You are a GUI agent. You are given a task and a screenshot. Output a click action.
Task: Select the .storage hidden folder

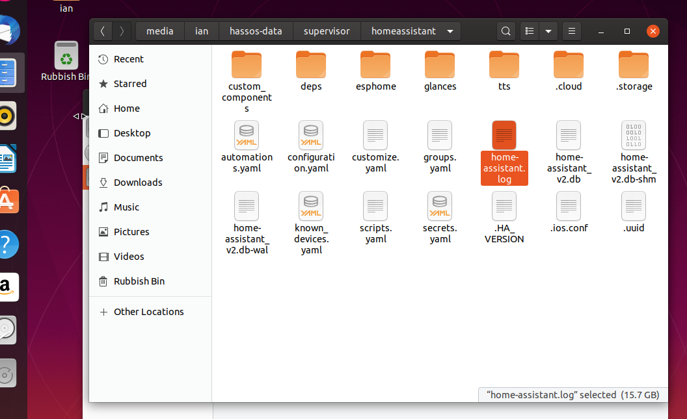(x=634, y=65)
